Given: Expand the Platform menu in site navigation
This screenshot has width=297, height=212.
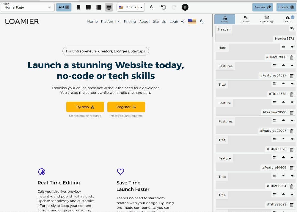Looking at the screenshot, I should point(110,21).
